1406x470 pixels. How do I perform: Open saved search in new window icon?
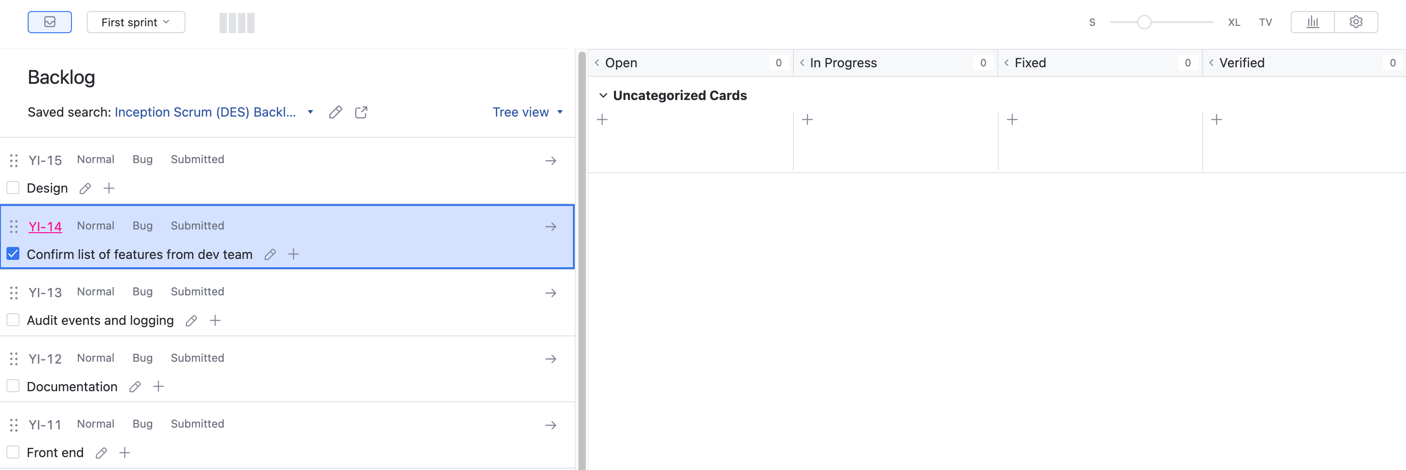pyautogui.click(x=361, y=112)
